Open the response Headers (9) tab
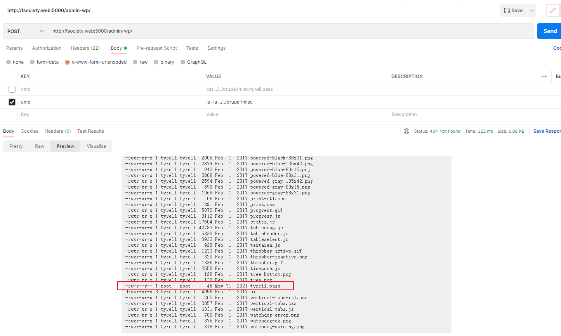 click(57, 131)
